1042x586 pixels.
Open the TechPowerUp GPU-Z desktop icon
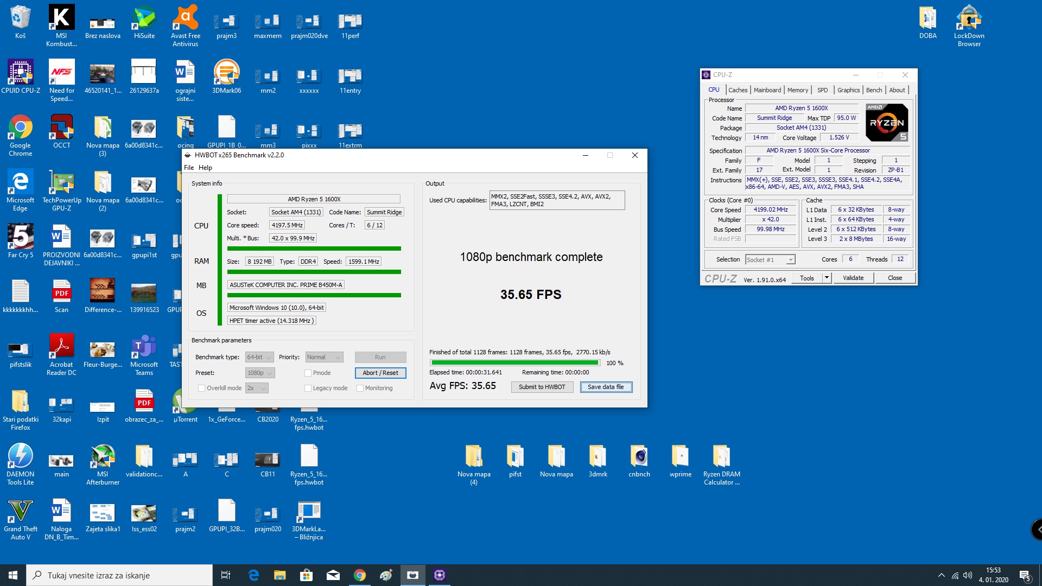pos(61,190)
